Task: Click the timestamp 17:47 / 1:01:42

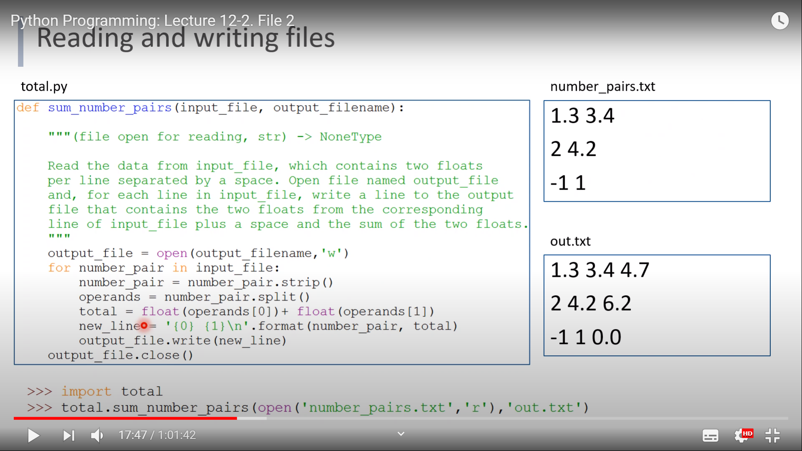Action: 157,435
